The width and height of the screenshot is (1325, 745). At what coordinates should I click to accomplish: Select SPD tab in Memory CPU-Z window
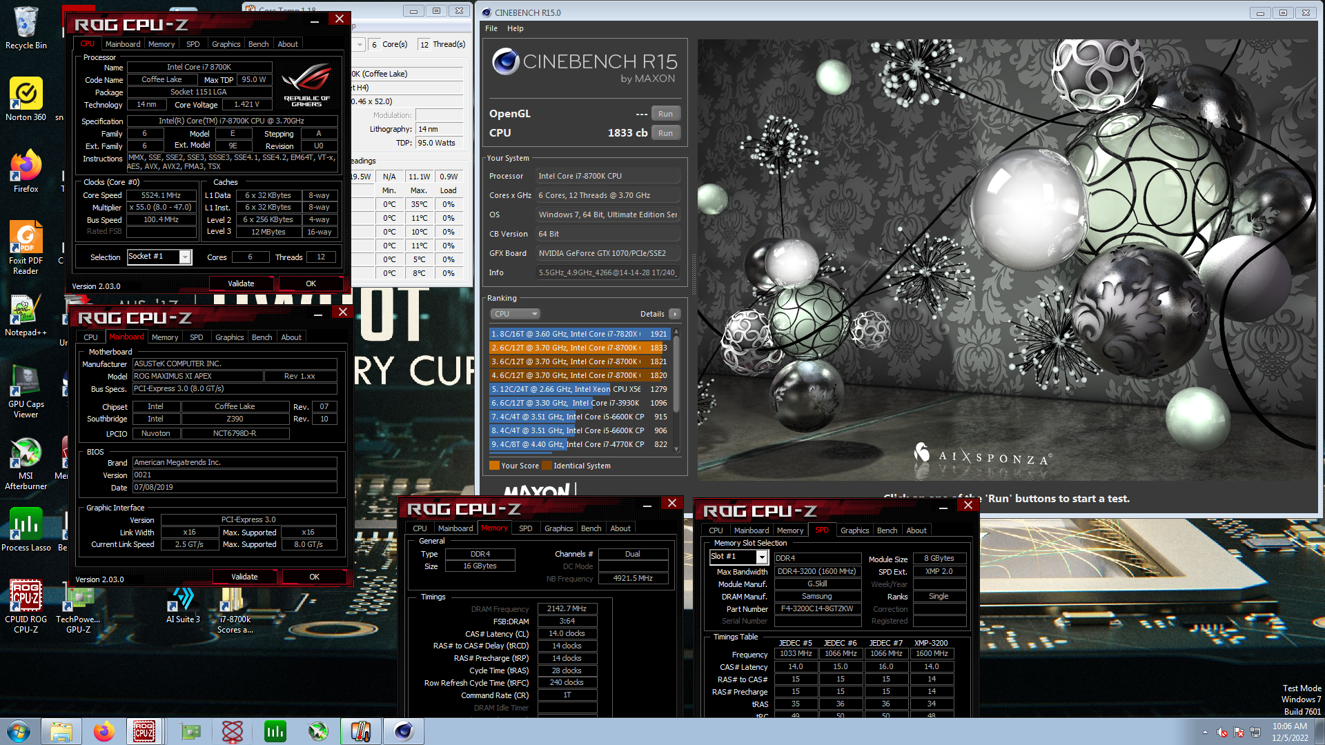pos(526,528)
